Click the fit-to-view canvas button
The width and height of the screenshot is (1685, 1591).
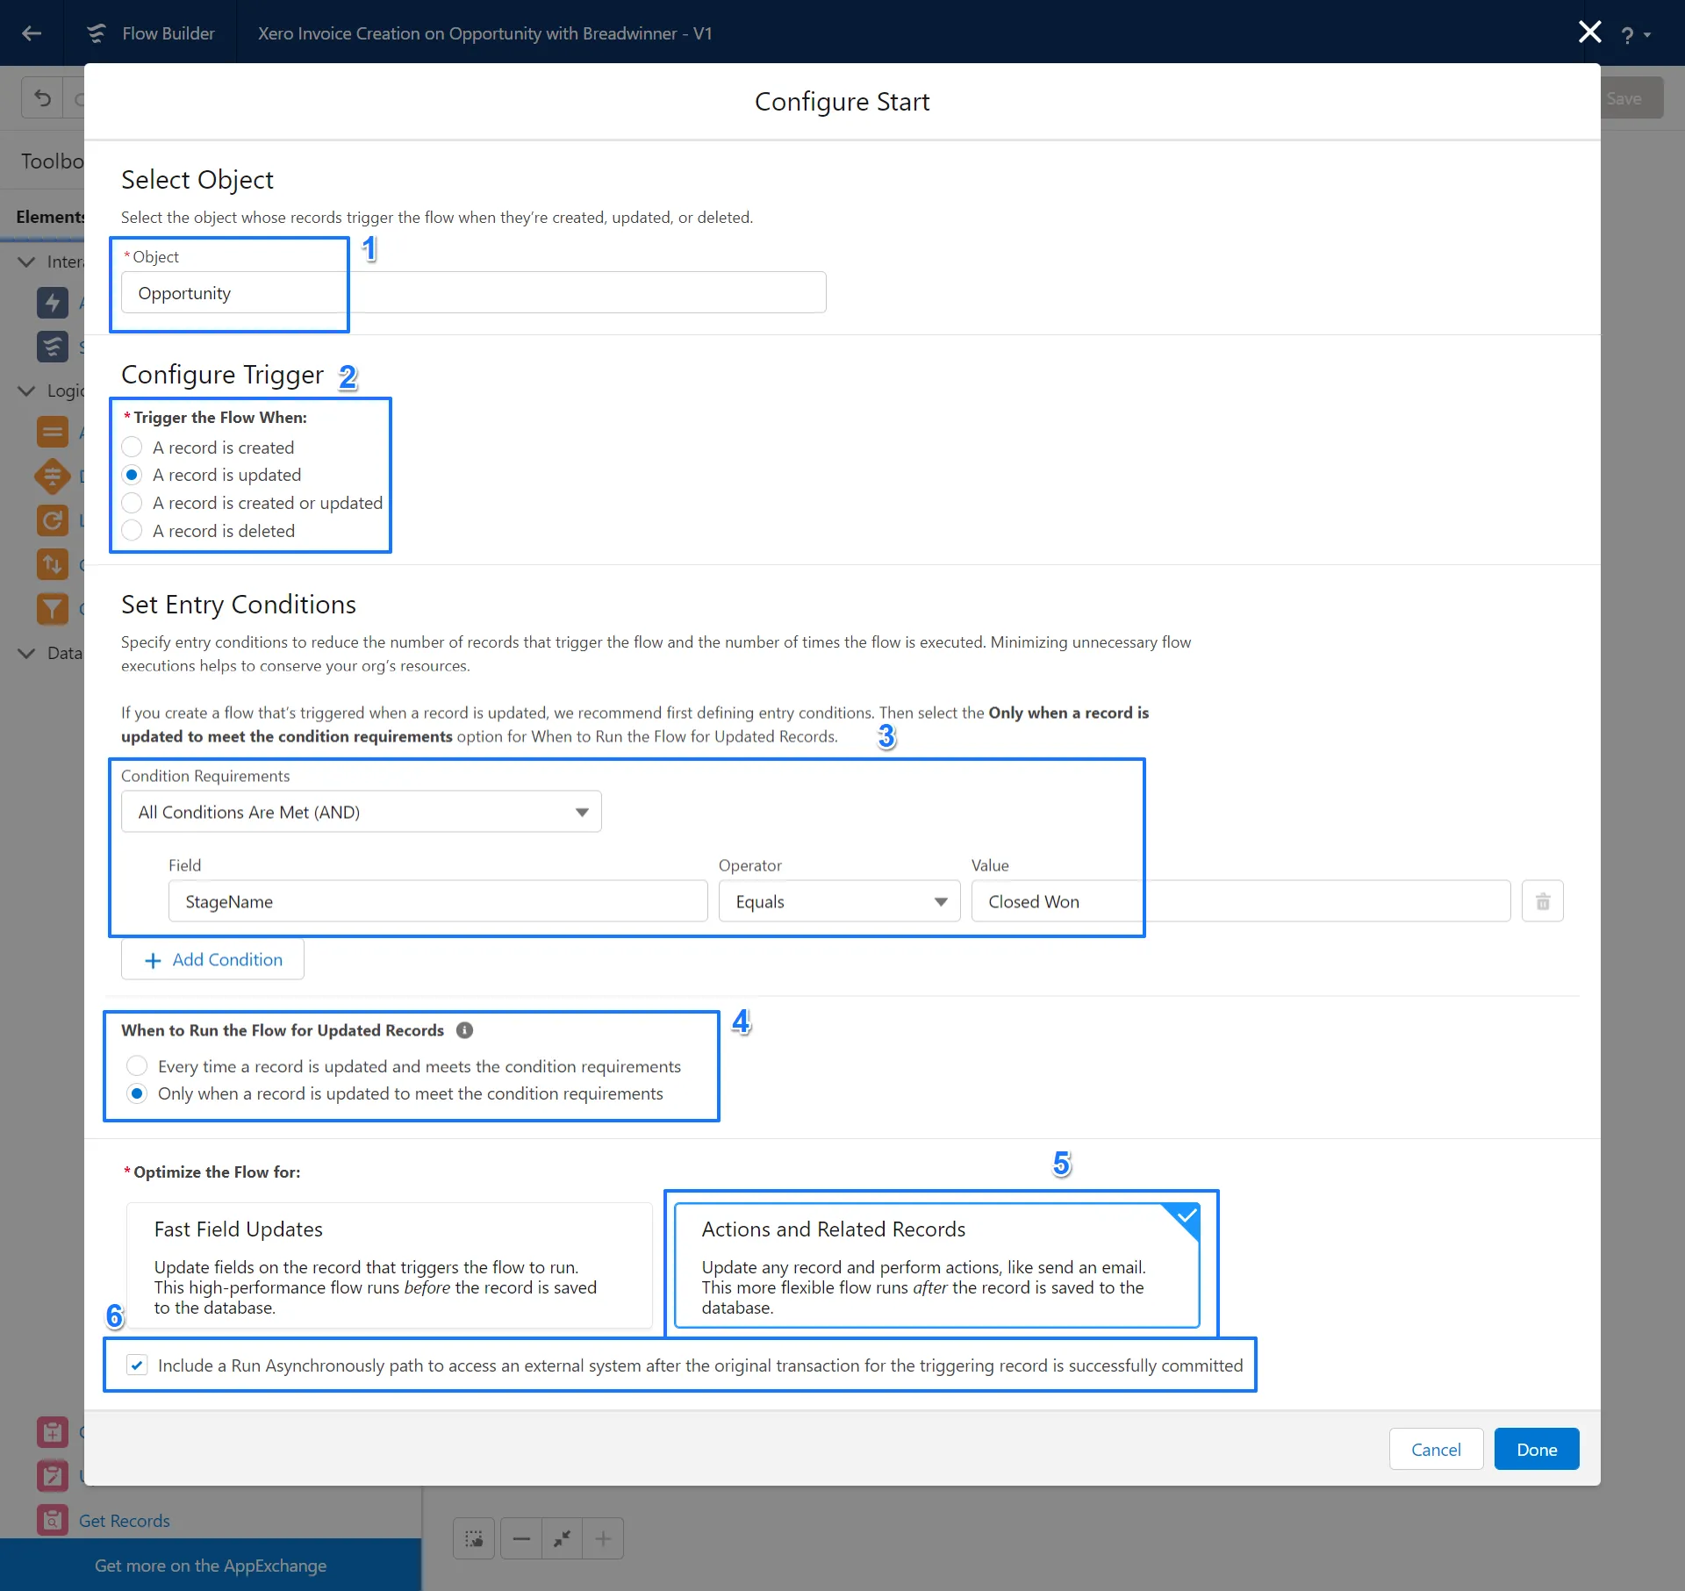pos(562,1538)
